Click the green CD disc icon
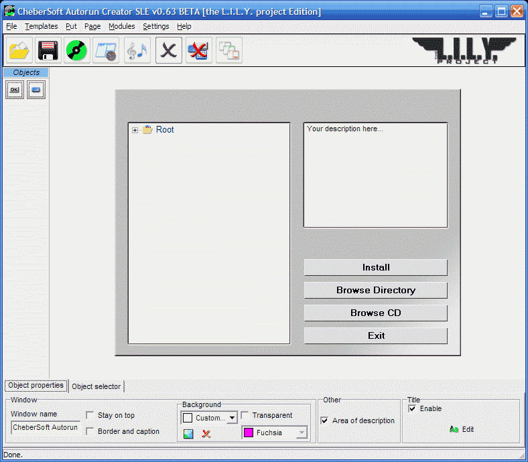This screenshot has height=462, width=528. click(76, 50)
